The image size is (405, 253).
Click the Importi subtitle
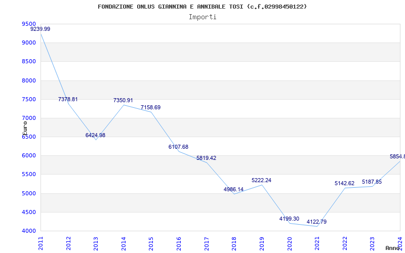coord(202,17)
